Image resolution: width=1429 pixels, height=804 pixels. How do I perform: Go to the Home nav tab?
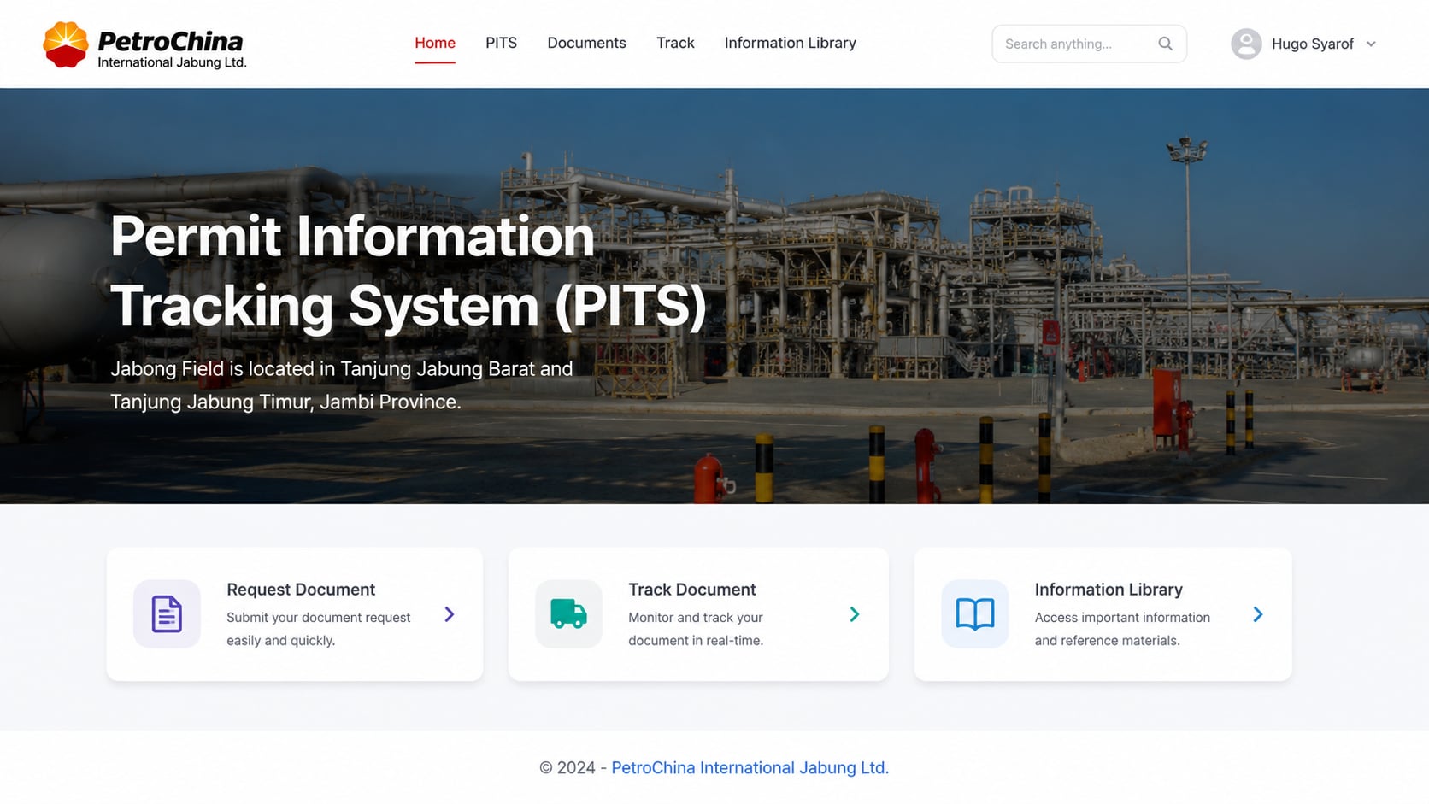pos(435,43)
